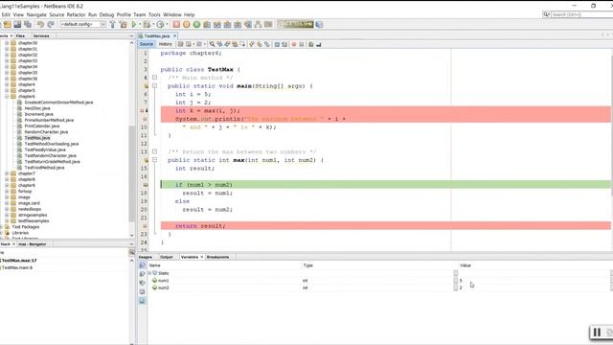Screen dimensions: 613x345
Task: Undo the last edit via toolbar
Action: pyautogui.click(x=40, y=24)
